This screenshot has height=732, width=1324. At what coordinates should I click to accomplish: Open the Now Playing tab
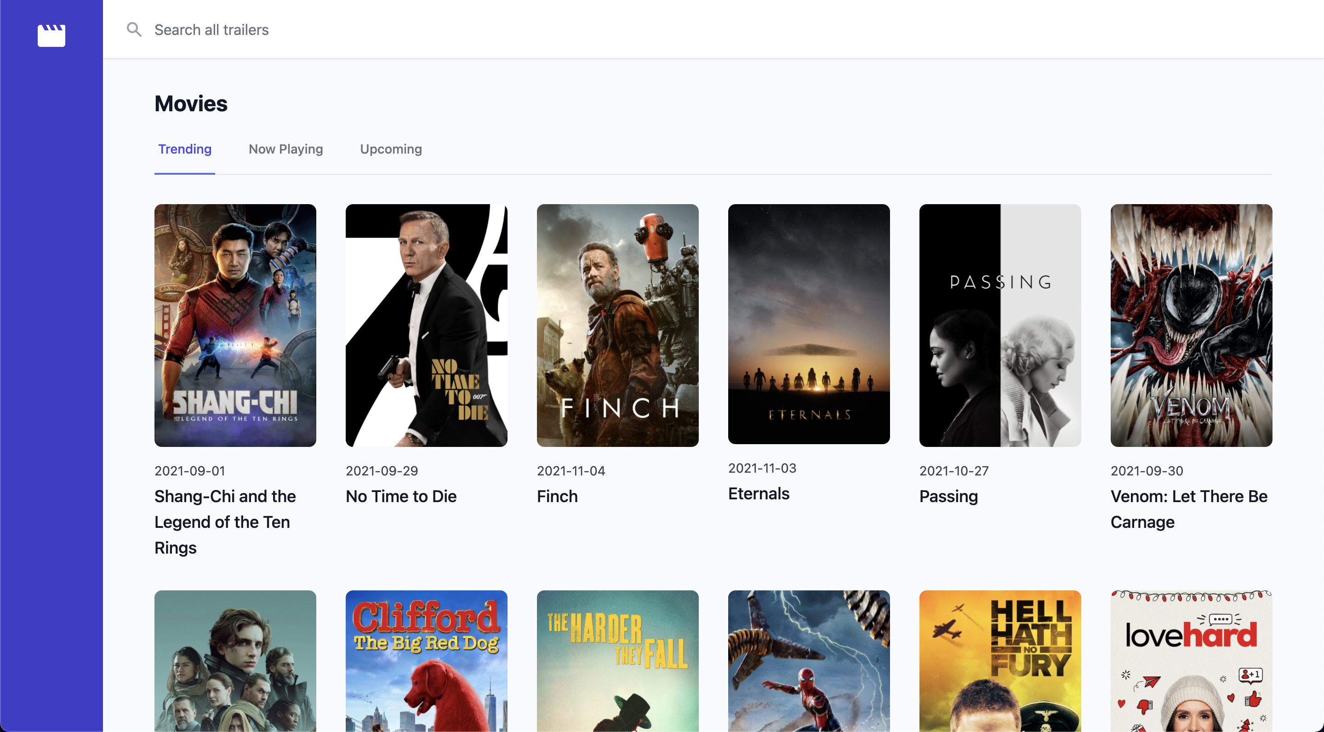coord(285,149)
